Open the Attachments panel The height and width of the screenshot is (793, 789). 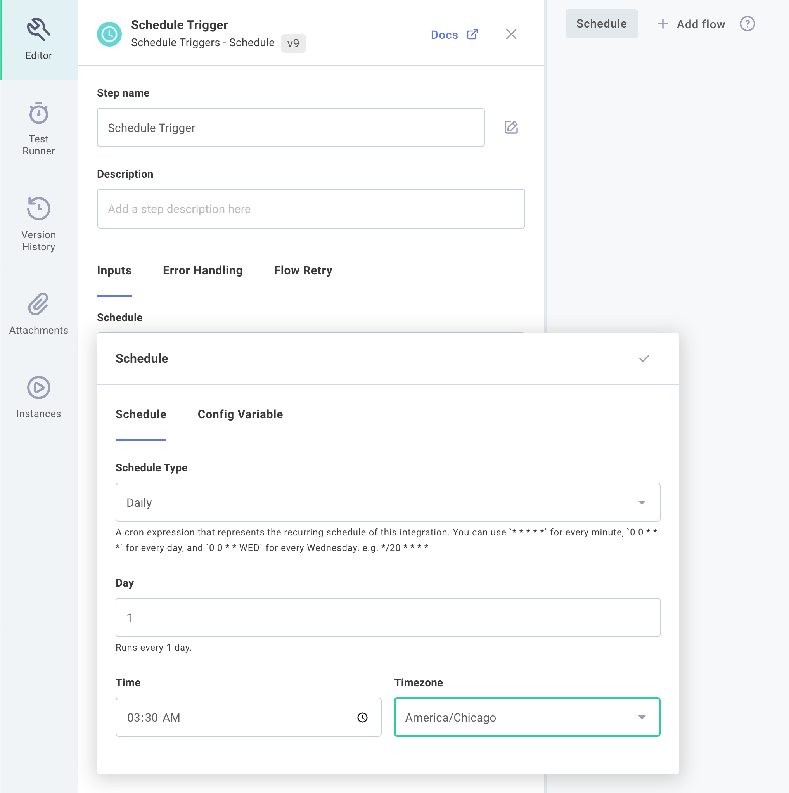pos(38,314)
